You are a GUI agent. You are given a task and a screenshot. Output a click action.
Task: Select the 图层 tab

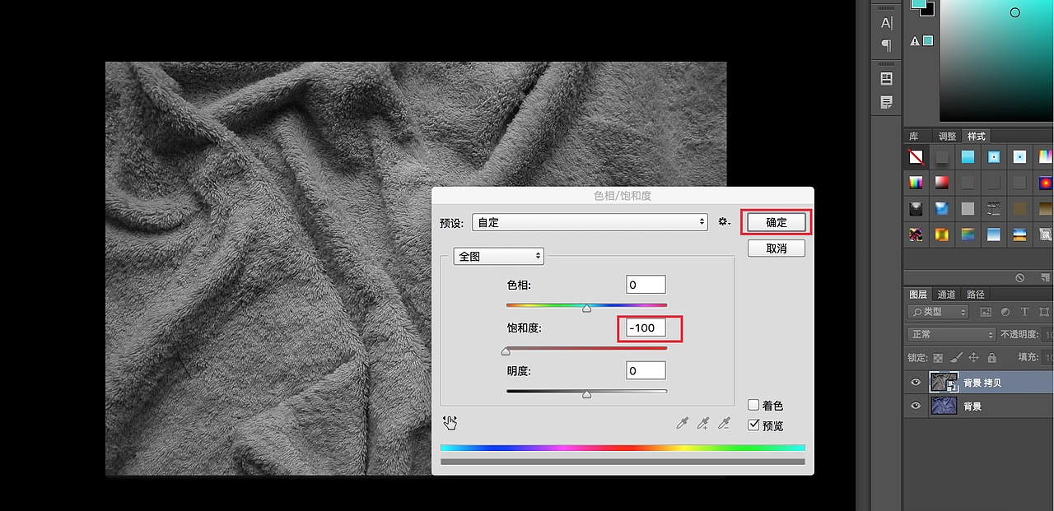click(918, 294)
